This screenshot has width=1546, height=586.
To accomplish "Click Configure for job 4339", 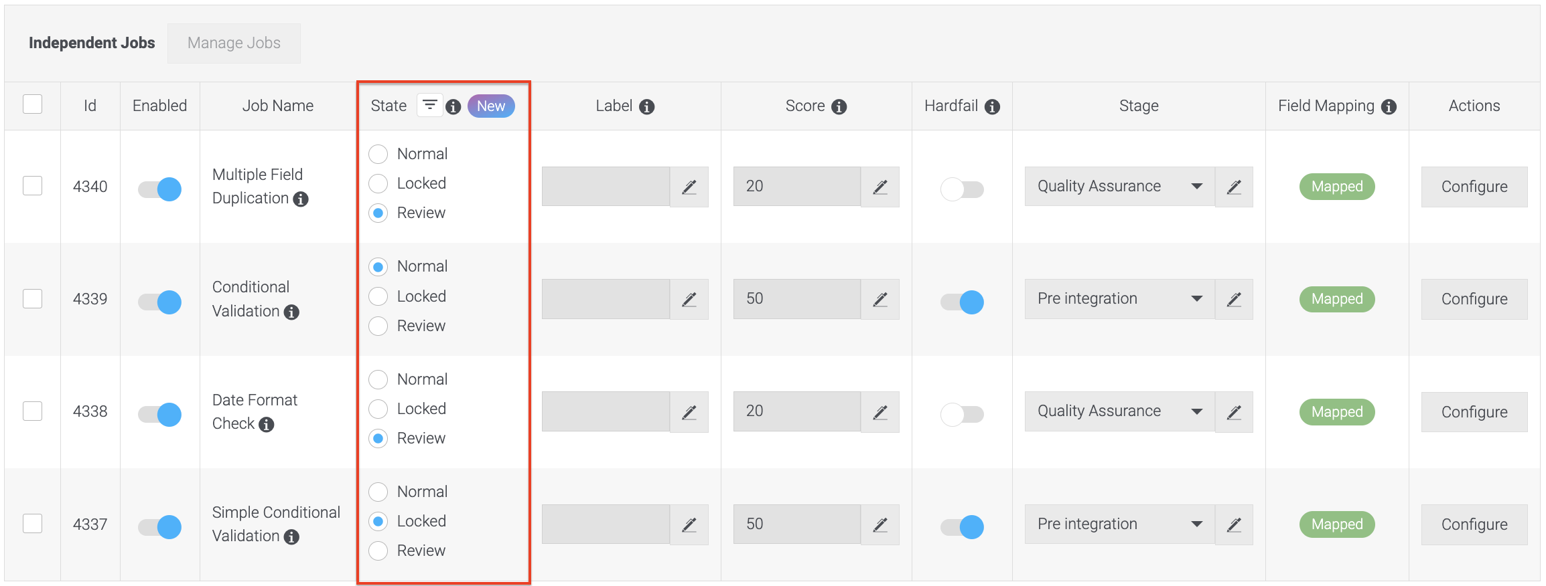I will click(1474, 300).
